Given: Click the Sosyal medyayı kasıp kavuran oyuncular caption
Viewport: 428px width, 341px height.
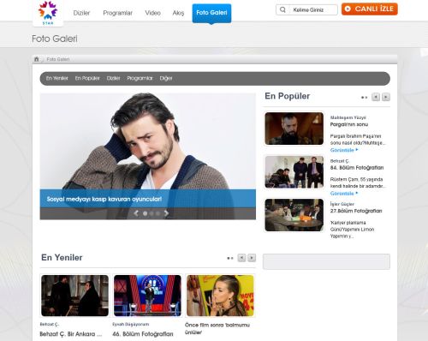Looking at the screenshot, I should click(x=104, y=199).
